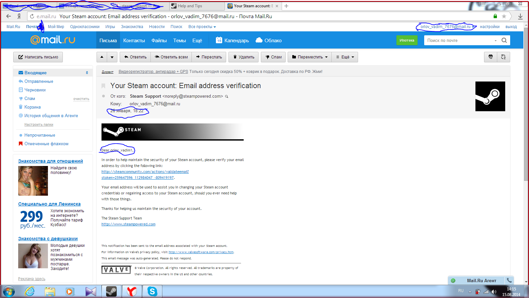Open the 'Отправленные' folder

pyautogui.click(x=39, y=81)
